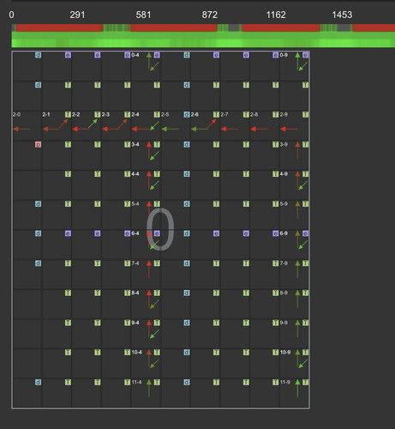Click cell label 4-9

point(284,174)
